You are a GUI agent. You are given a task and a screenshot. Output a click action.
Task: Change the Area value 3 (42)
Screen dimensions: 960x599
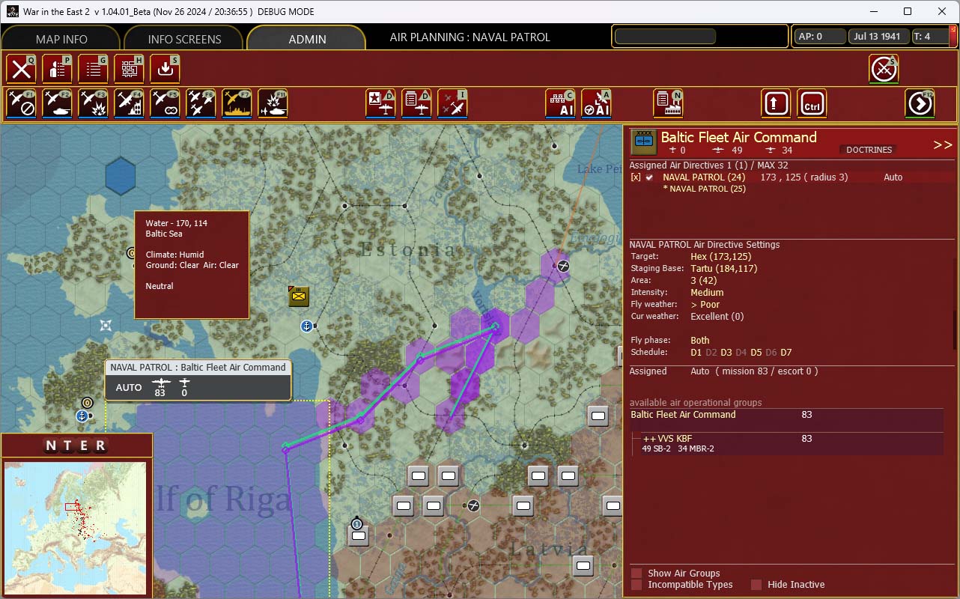coord(705,281)
